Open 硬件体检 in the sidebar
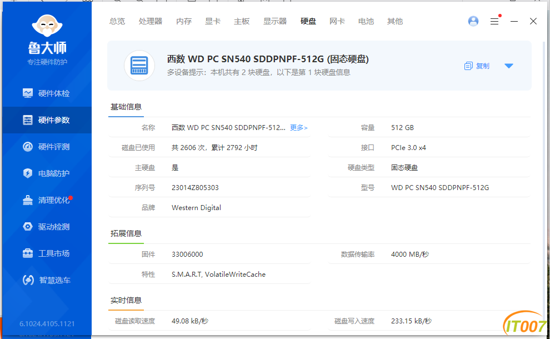This screenshot has height=339, width=550. (47, 93)
